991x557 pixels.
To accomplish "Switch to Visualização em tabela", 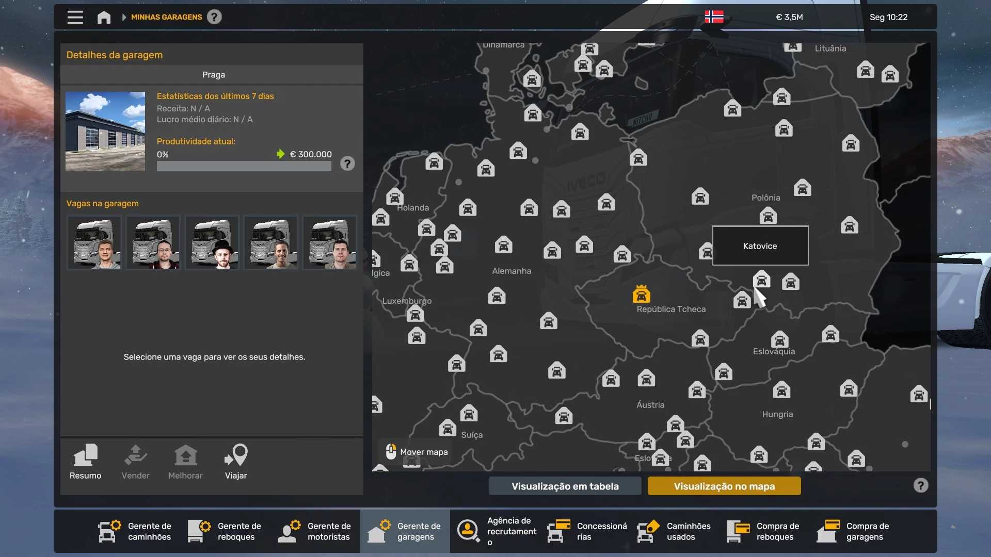I will coord(565,486).
